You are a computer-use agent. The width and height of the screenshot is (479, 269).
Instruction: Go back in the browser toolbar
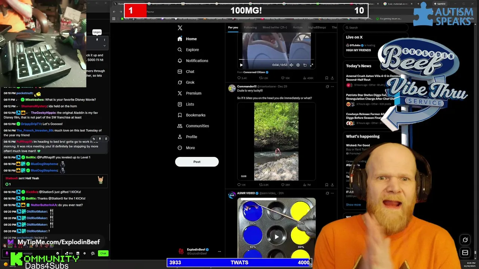point(114,12)
